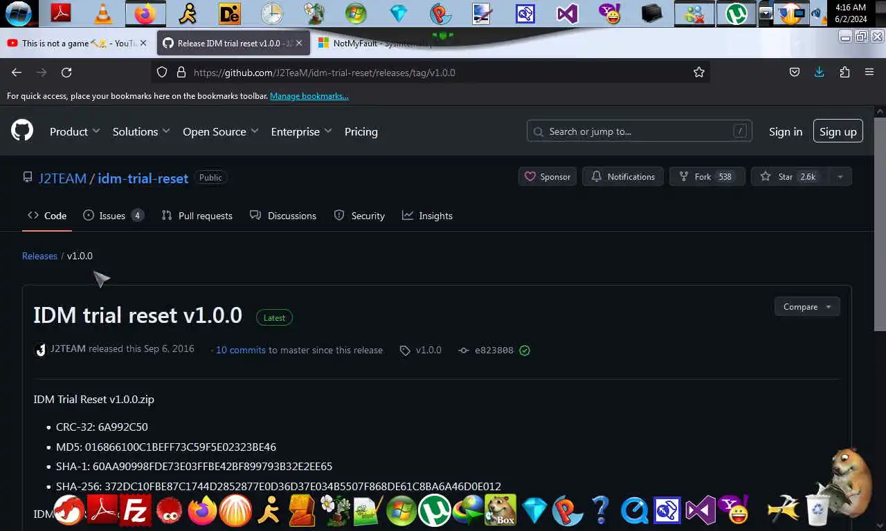886x531 pixels.
Task: Open FileZilla from the bottom dock
Action: point(136,512)
